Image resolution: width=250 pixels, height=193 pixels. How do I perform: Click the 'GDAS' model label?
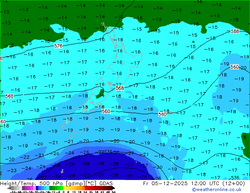pyautogui.click(x=106, y=184)
